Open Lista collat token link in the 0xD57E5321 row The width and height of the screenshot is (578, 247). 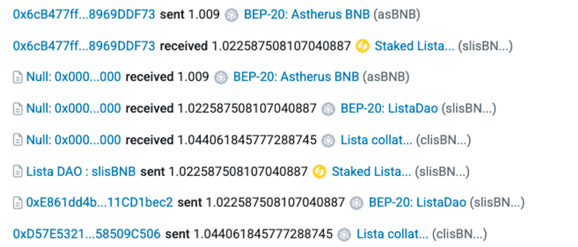[x=392, y=234]
